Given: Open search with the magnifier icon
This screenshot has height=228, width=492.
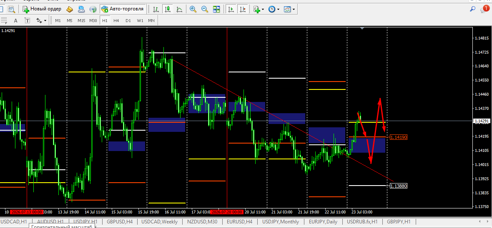Looking at the screenshot, I should click(x=472, y=9).
